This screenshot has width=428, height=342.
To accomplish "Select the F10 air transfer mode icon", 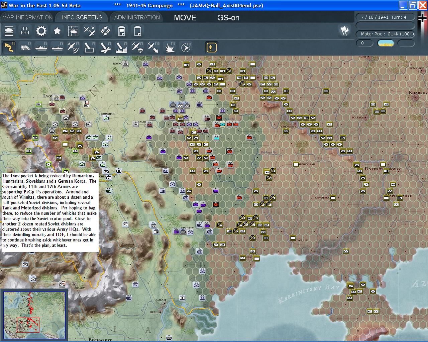I will [153, 47].
